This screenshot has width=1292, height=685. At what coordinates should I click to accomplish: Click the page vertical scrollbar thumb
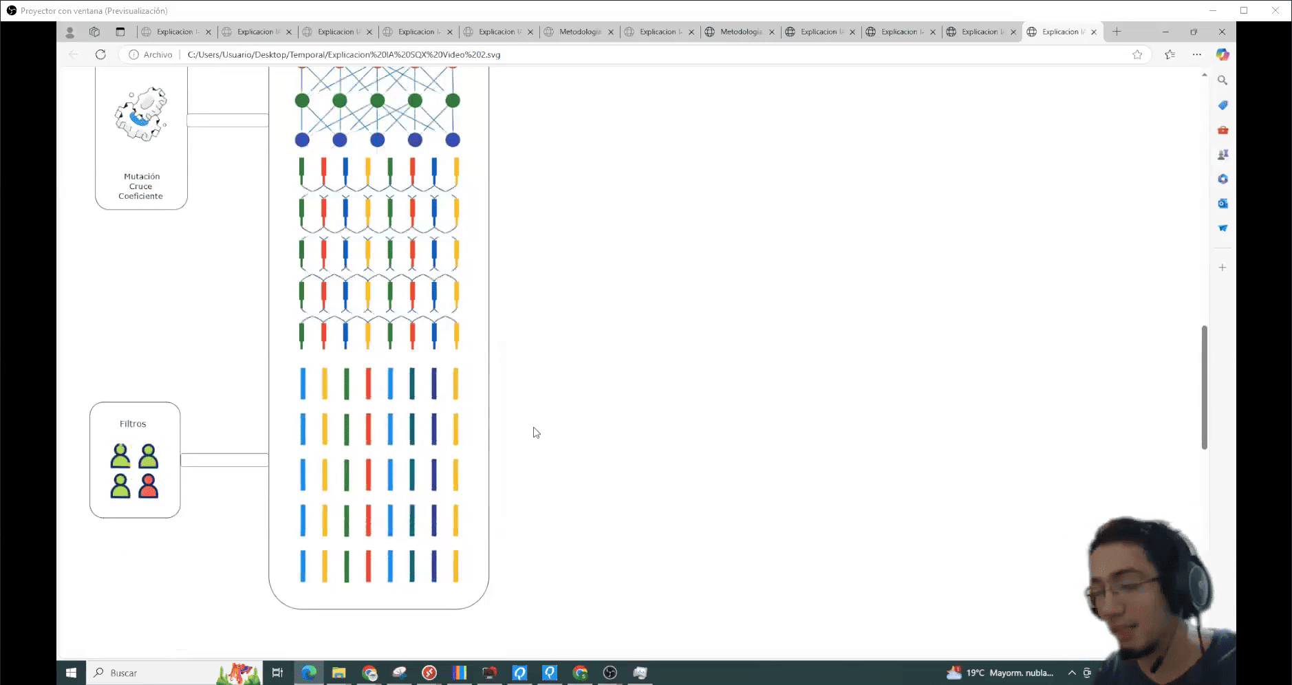1205,387
